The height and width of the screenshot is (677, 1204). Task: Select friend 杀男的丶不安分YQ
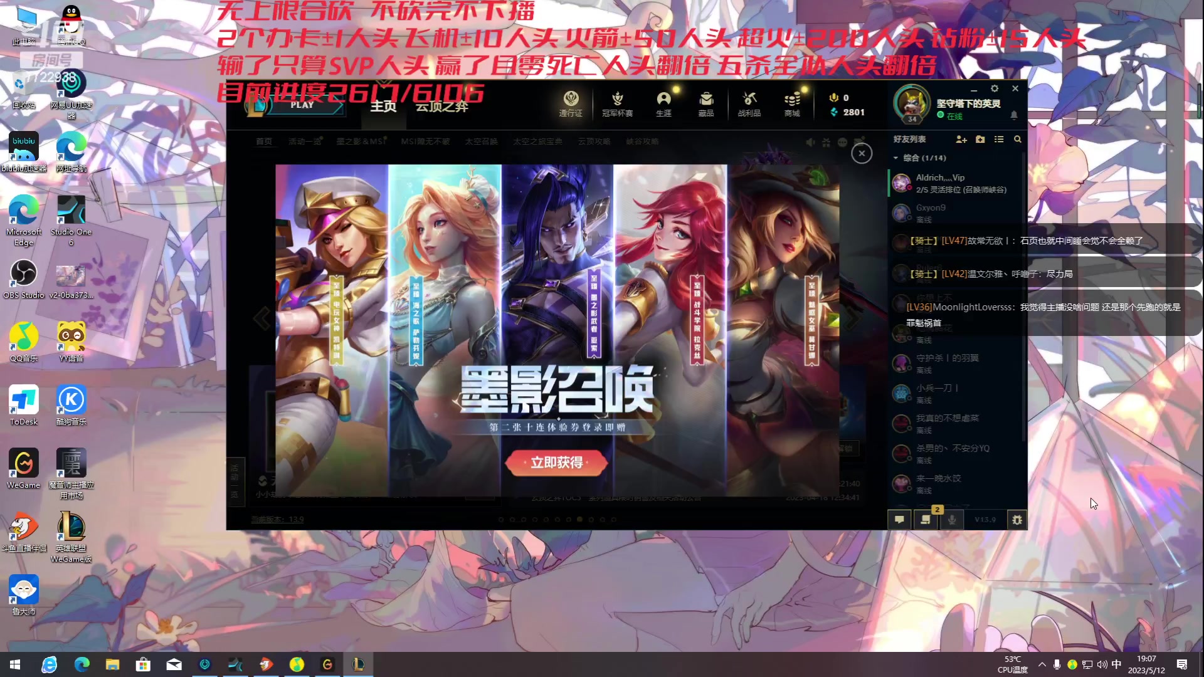click(957, 454)
